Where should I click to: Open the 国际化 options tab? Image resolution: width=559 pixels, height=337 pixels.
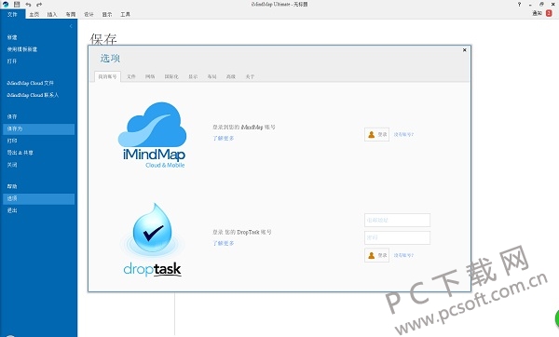(x=171, y=76)
